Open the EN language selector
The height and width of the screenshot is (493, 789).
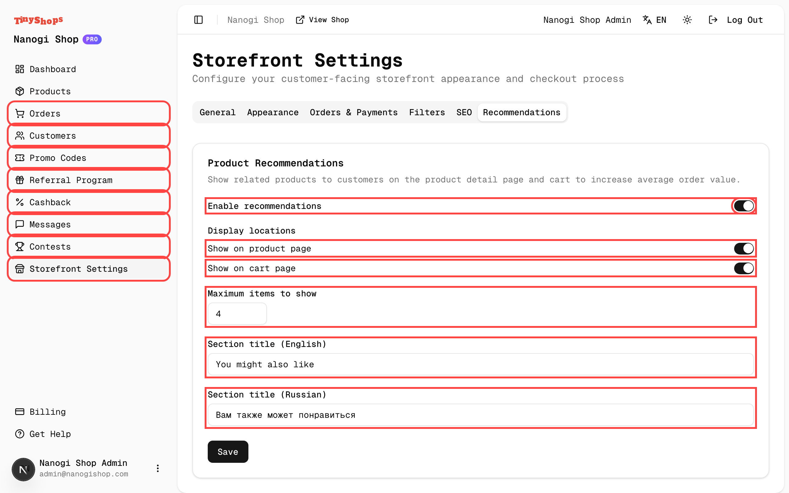tap(654, 20)
